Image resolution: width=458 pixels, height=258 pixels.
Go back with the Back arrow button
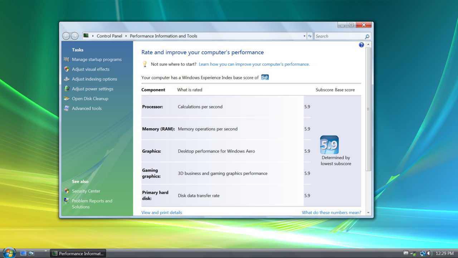pos(66,36)
